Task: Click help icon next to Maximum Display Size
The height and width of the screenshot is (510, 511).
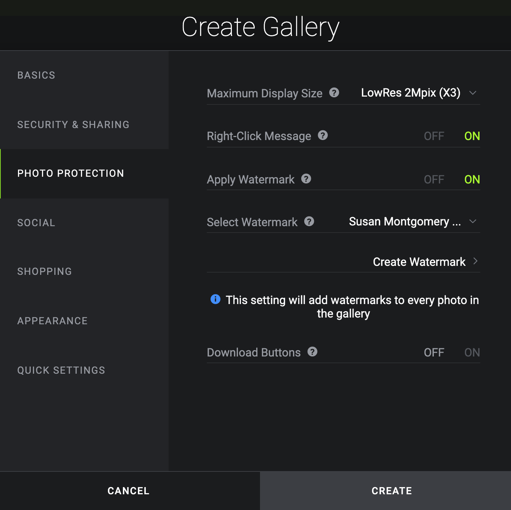Action: (x=334, y=92)
